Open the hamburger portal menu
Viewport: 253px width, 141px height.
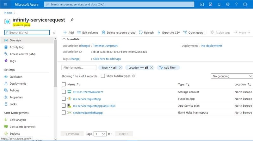(x=5, y=4)
